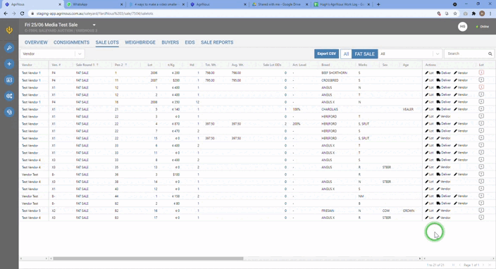Switch to the SALE REPORTS tab

[217, 42]
